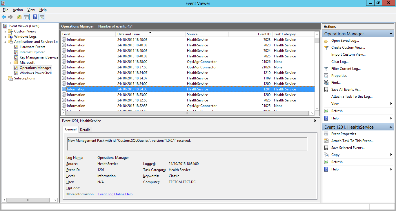Close the event preview pane with X
The height and width of the screenshot is (211, 396).
tap(315, 121)
